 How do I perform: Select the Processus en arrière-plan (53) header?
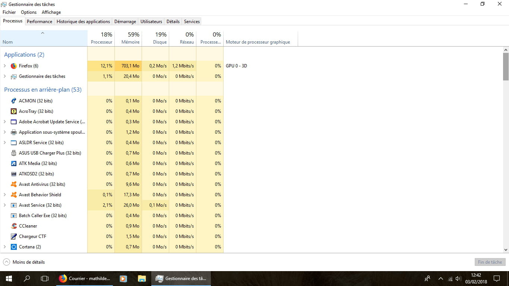43,90
